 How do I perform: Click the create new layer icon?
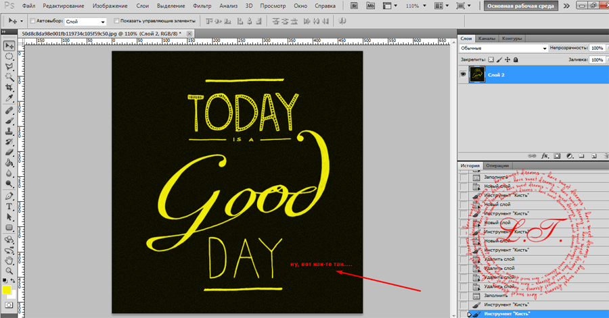point(594,156)
